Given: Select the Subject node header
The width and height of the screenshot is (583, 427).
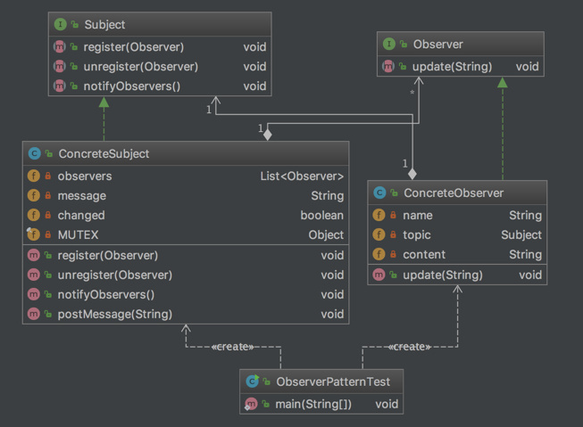Looking at the screenshot, I should point(104,25).
